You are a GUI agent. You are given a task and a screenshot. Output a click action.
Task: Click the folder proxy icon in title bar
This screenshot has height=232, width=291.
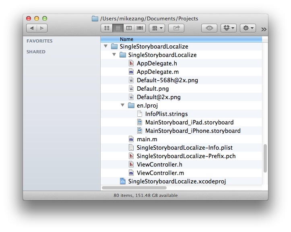pyautogui.click(x=95, y=19)
